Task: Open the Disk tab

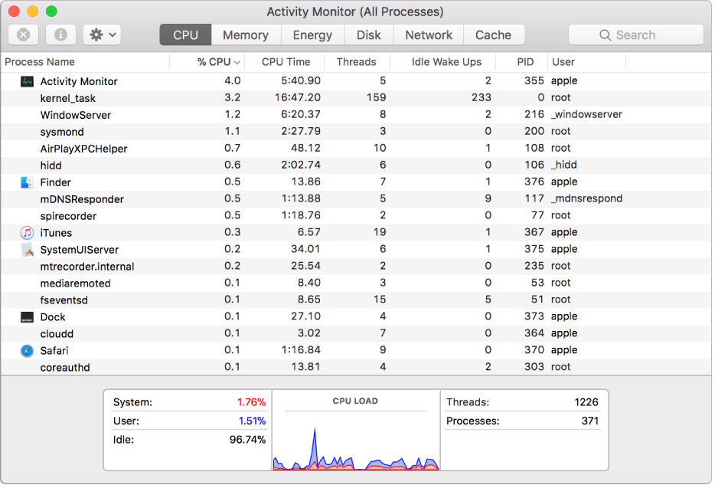Action: tap(368, 35)
